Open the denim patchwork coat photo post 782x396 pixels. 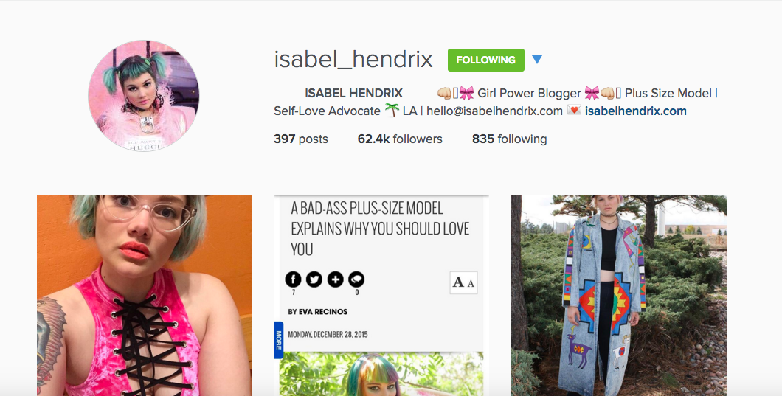(618, 295)
